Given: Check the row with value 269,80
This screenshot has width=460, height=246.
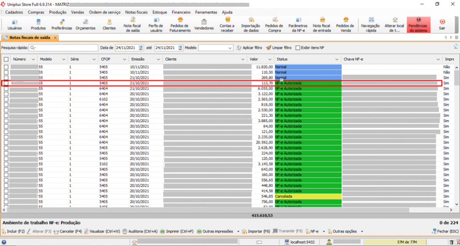Looking at the screenshot, I should click(6, 78).
